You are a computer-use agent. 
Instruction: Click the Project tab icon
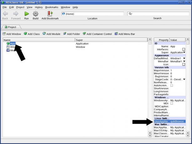point(6,27)
